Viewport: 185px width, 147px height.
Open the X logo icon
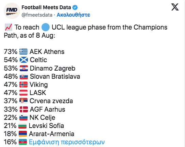(x=175, y=7)
